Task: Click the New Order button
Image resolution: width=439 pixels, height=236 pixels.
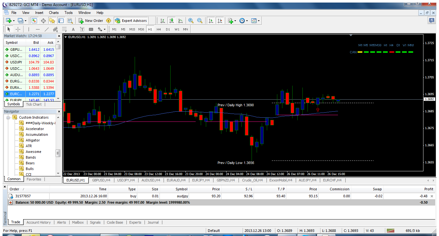Action: click(x=91, y=21)
